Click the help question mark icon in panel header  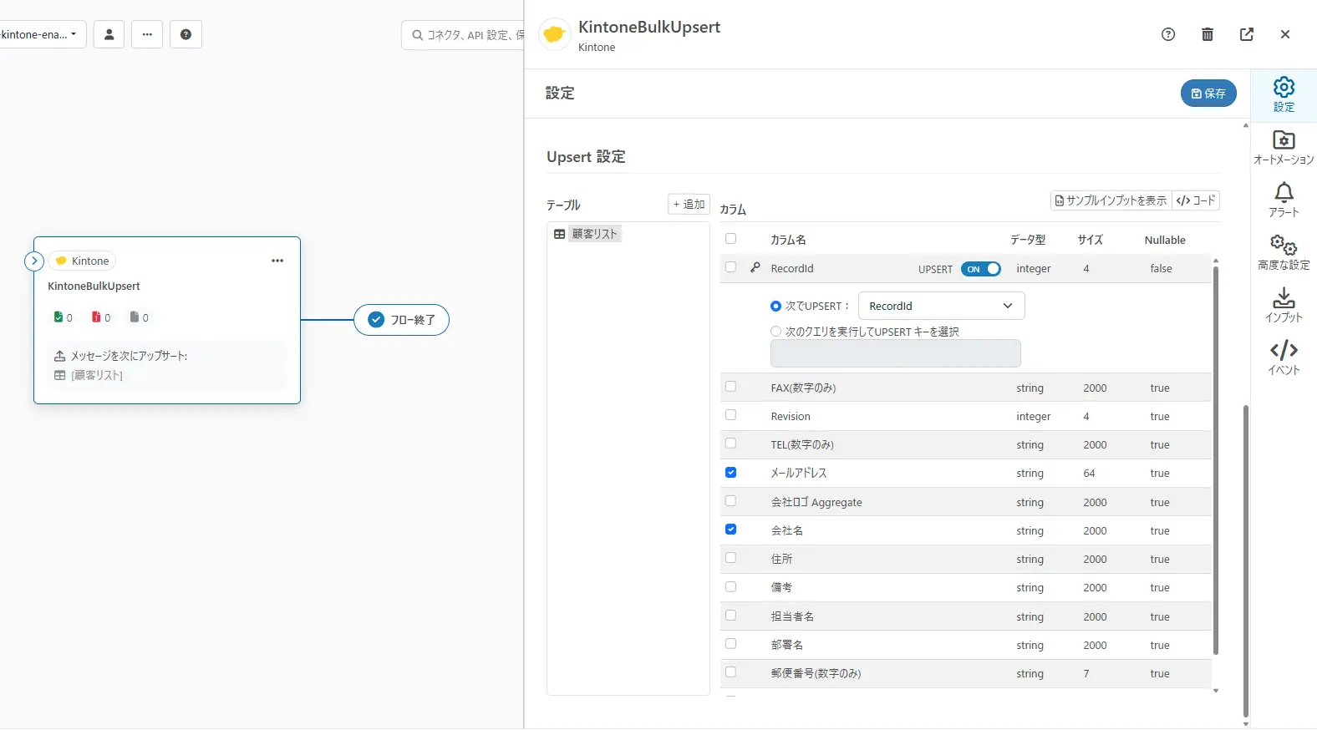[x=1168, y=34]
